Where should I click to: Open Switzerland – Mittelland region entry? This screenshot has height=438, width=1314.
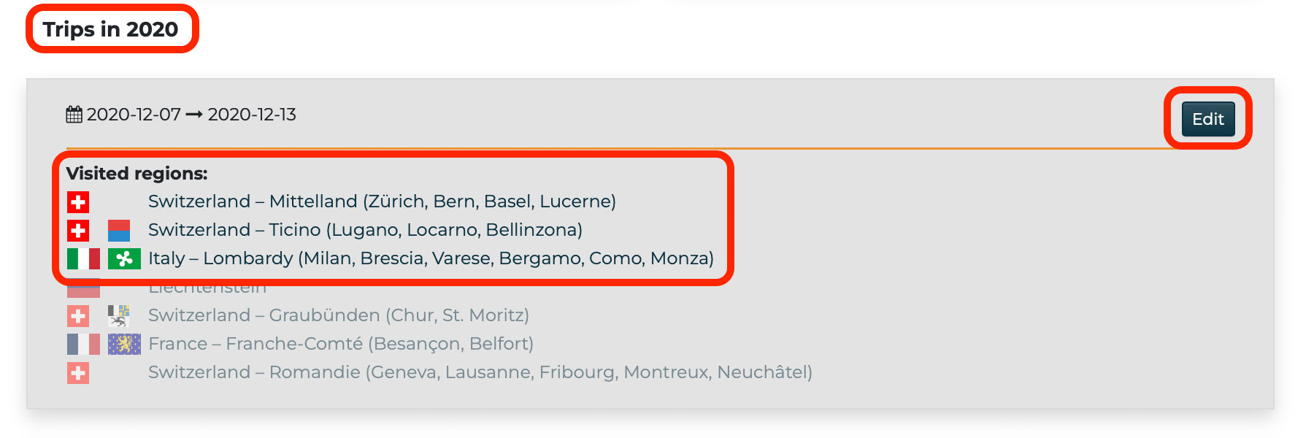coord(382,201)
